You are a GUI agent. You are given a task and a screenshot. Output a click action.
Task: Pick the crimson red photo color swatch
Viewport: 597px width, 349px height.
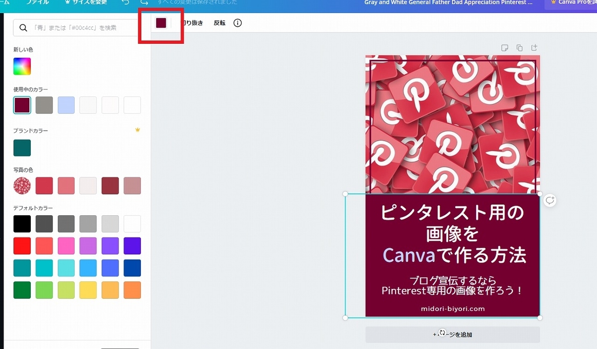point(44,185)
